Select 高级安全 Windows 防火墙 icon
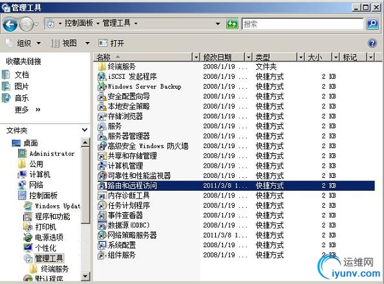 click(101, 146)
